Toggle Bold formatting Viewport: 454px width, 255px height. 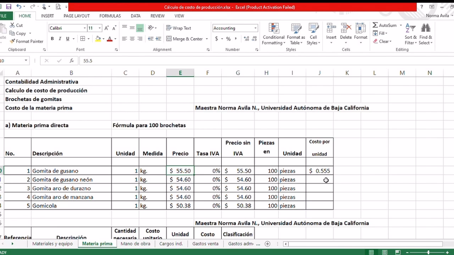click(52, 39)
